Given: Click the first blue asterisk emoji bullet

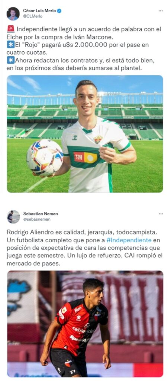Looking at the screenshot, I should click(x=10, y=45).
